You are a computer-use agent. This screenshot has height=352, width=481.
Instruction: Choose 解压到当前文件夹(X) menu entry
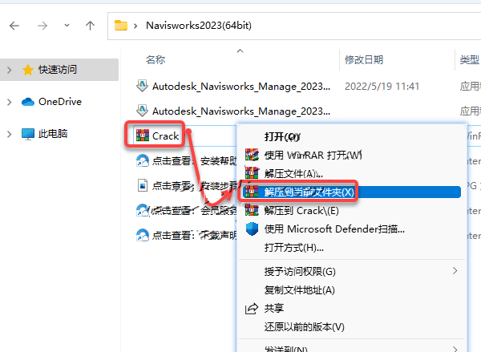309,192
